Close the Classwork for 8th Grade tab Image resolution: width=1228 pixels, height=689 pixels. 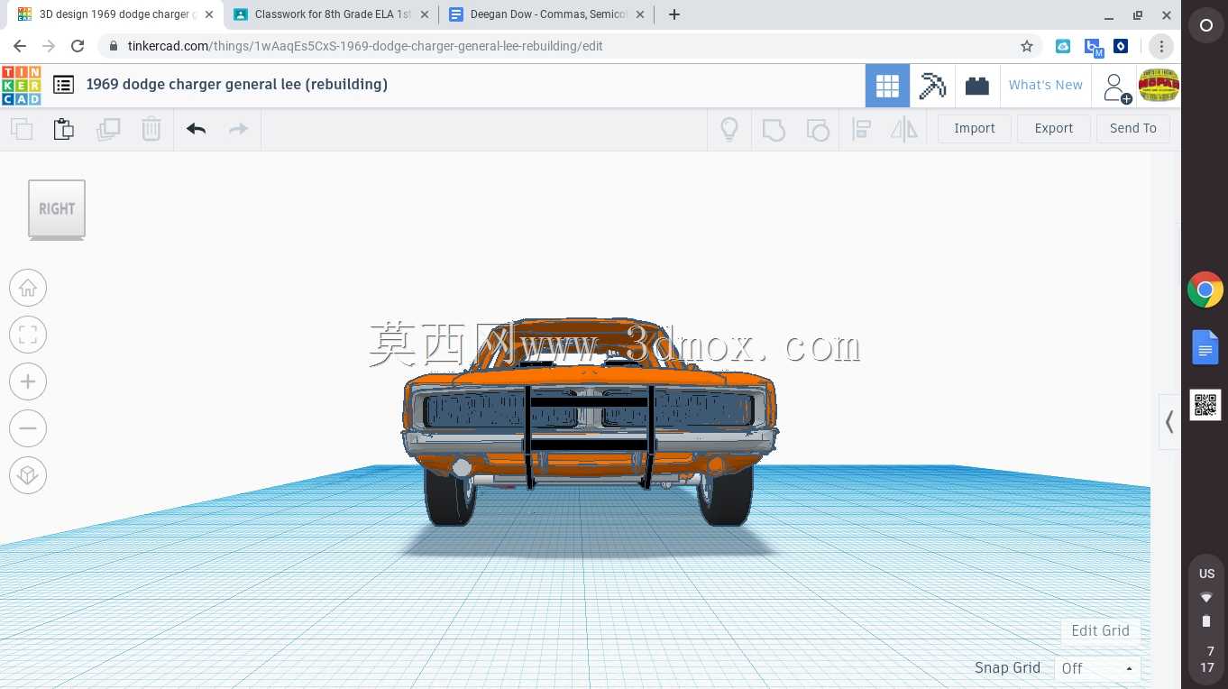[425, 14]
